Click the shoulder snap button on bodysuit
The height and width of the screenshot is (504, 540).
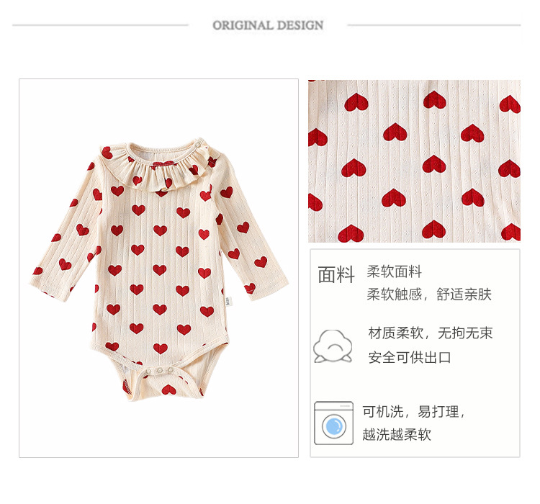point(199,145)
